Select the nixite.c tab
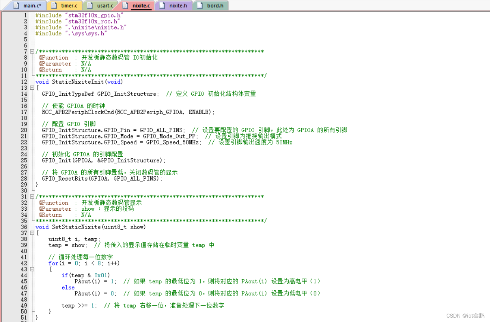The image size is (490, 322). [137, 6]
